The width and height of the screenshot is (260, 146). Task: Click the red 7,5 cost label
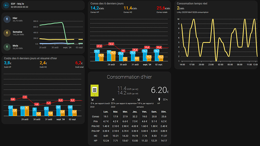tap(25, 97)
